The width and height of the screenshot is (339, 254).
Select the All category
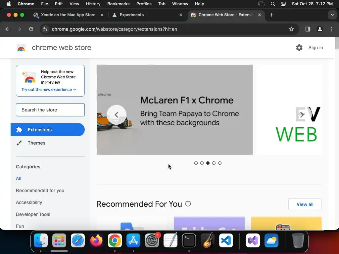pyautogui.click(x=19, y=179)
